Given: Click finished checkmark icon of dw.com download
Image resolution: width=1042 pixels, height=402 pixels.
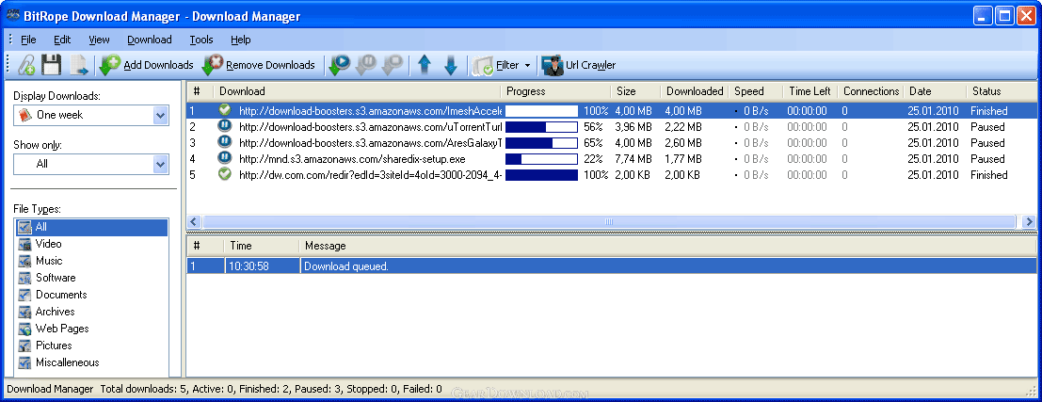Looking at the screenshot, I should tap(225, 173).
